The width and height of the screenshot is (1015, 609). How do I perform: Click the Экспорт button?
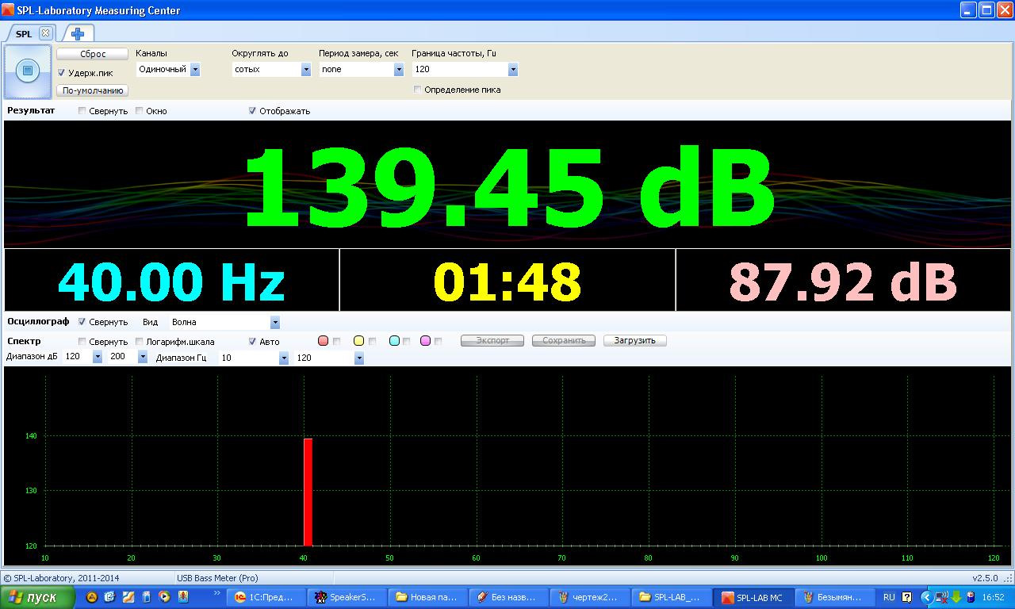[x=492, y=341]
